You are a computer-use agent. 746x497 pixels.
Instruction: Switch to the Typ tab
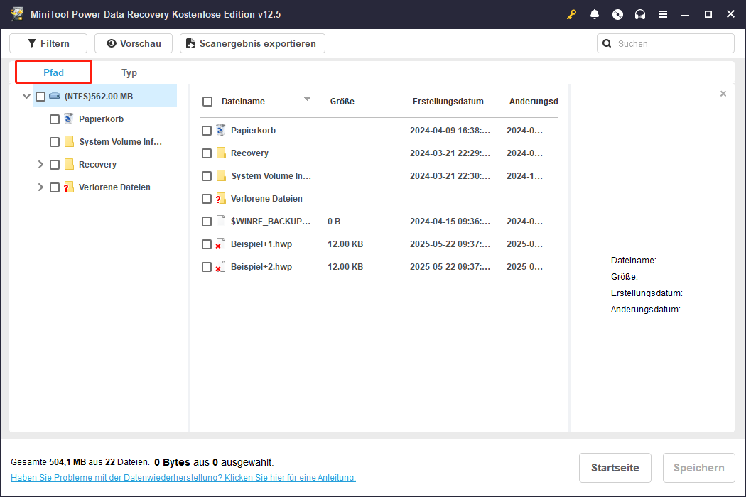[x=129, y=72]
